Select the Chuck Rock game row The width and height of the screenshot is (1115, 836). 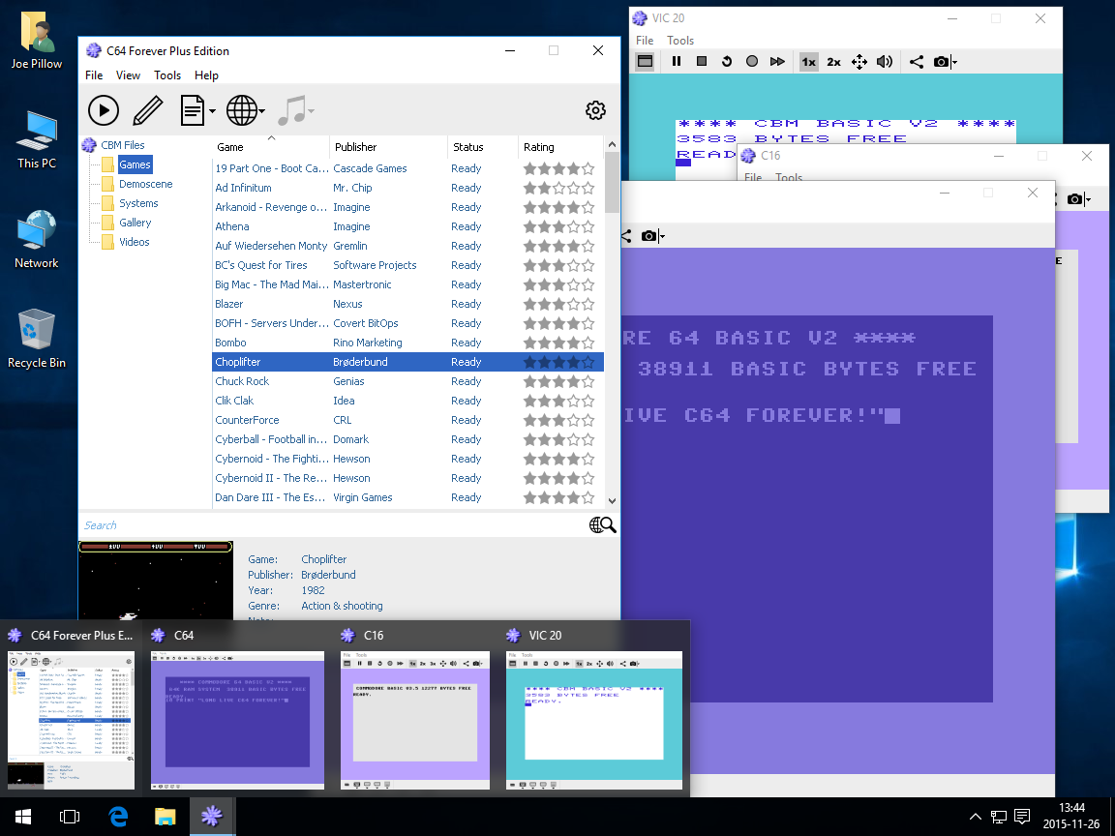click(x=408, y=381)
